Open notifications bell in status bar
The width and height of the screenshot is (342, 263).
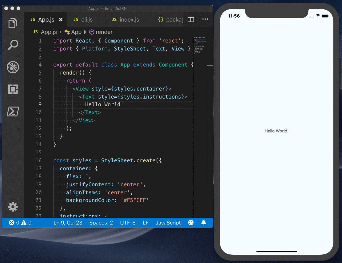point(204,222)
